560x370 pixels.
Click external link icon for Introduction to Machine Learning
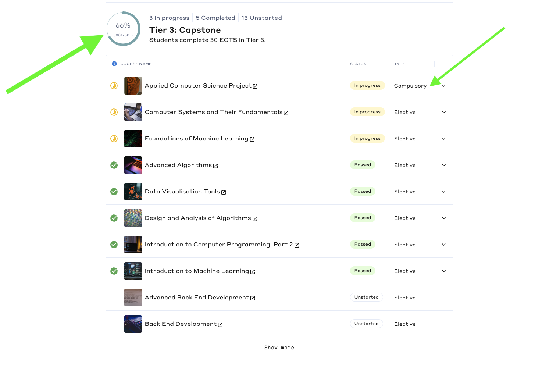pos(253,272)
